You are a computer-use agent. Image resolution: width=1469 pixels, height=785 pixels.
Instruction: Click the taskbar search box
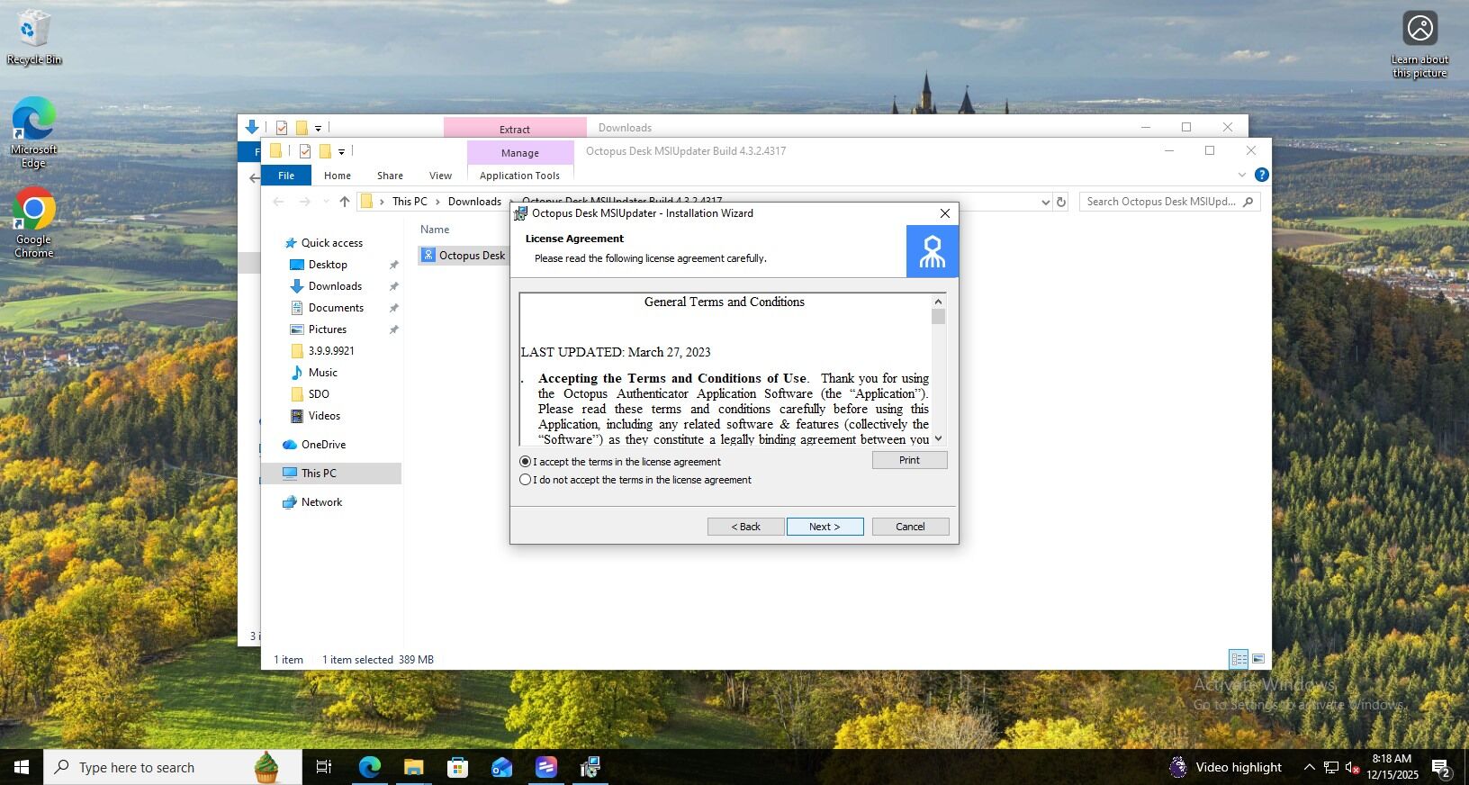coord(173,767)
